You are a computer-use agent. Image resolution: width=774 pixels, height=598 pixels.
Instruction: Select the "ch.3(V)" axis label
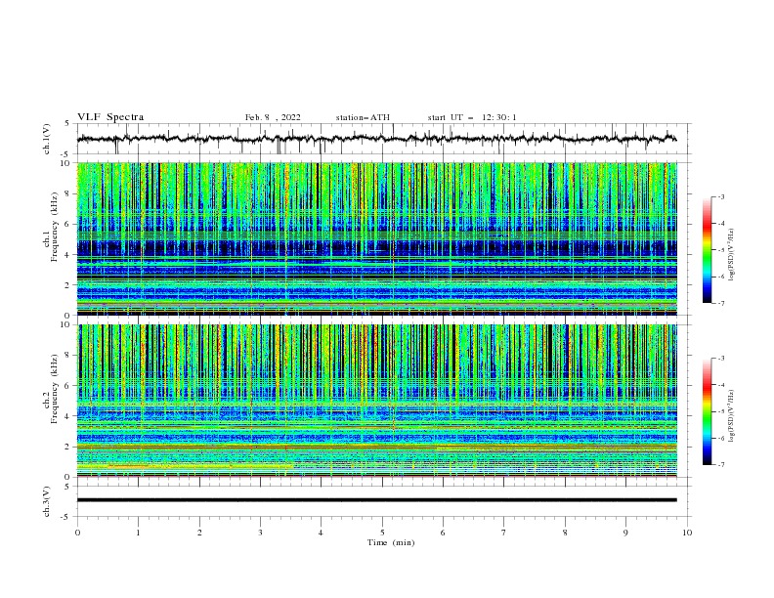[47, 501]
